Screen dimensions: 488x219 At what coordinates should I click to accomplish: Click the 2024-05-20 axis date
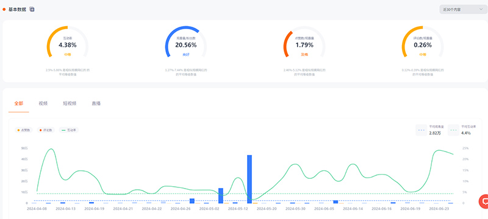267,209
